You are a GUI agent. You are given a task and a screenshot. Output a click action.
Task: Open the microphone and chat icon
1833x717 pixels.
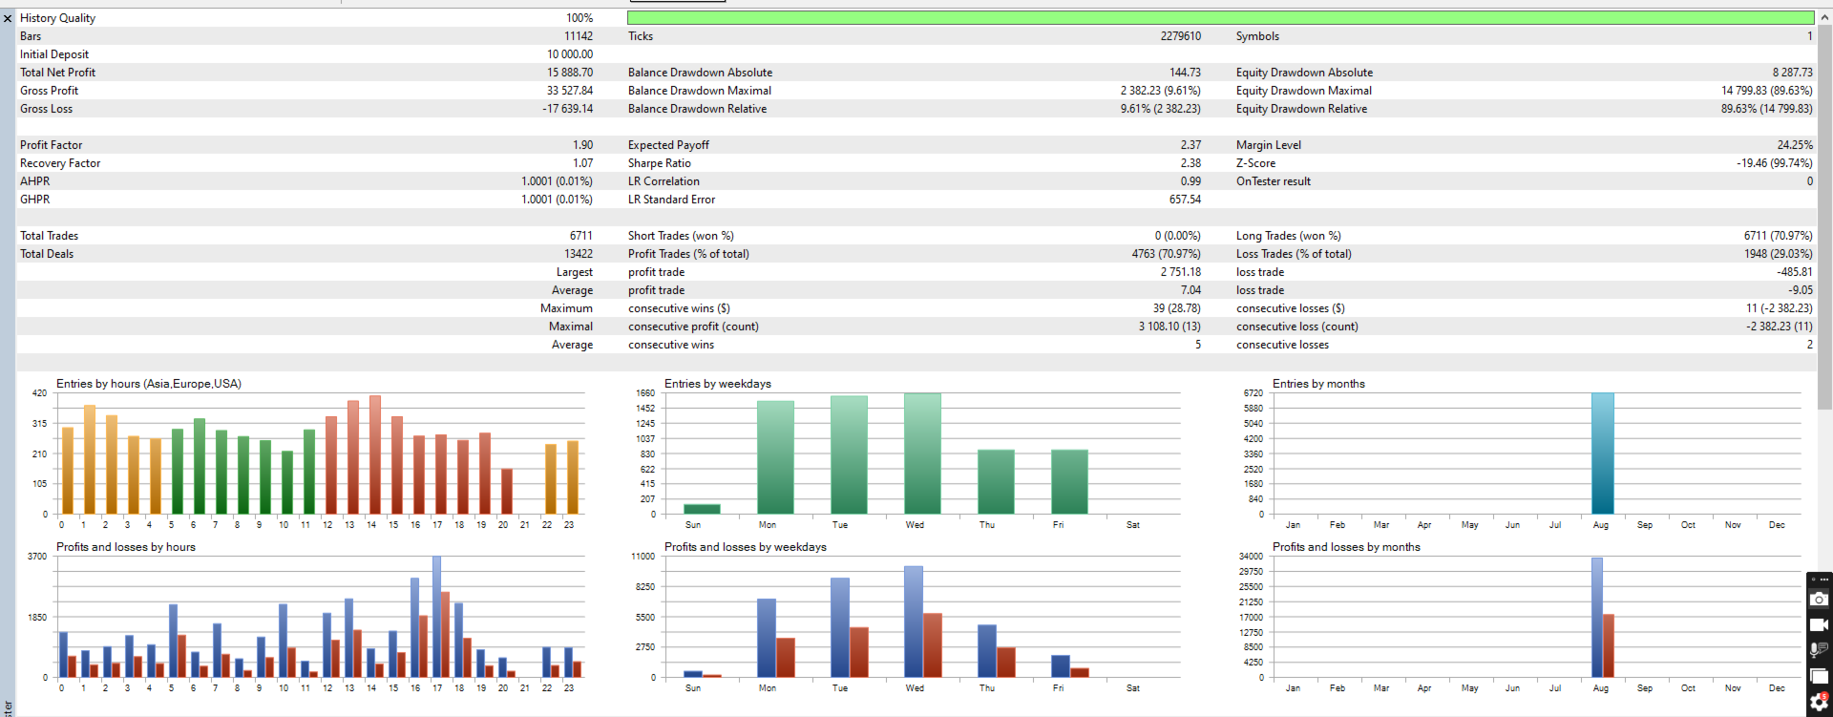[x=1819, y=650]
